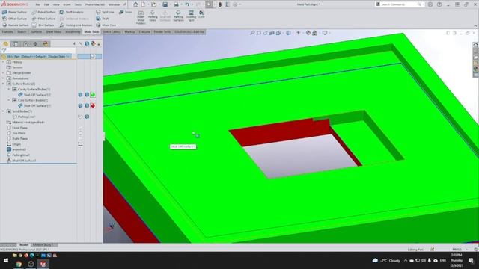
Task: Switch to the Surfaces tab
Action: 36,31
